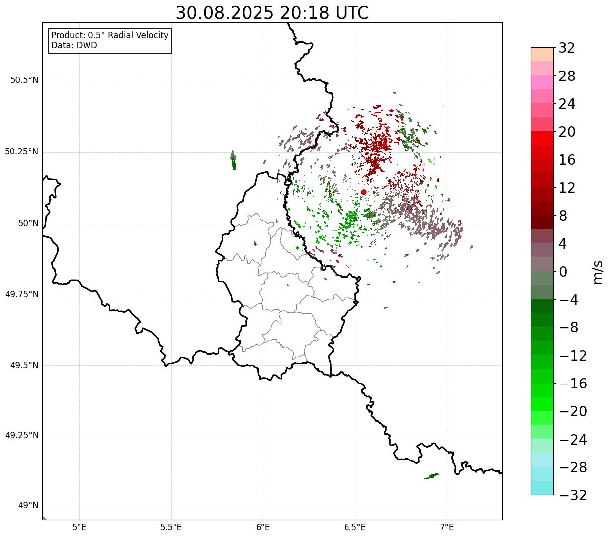Click the dark green colorbar band below −4
The width and height of the screenshot is (609, 537).
click(x=542, y=306)
